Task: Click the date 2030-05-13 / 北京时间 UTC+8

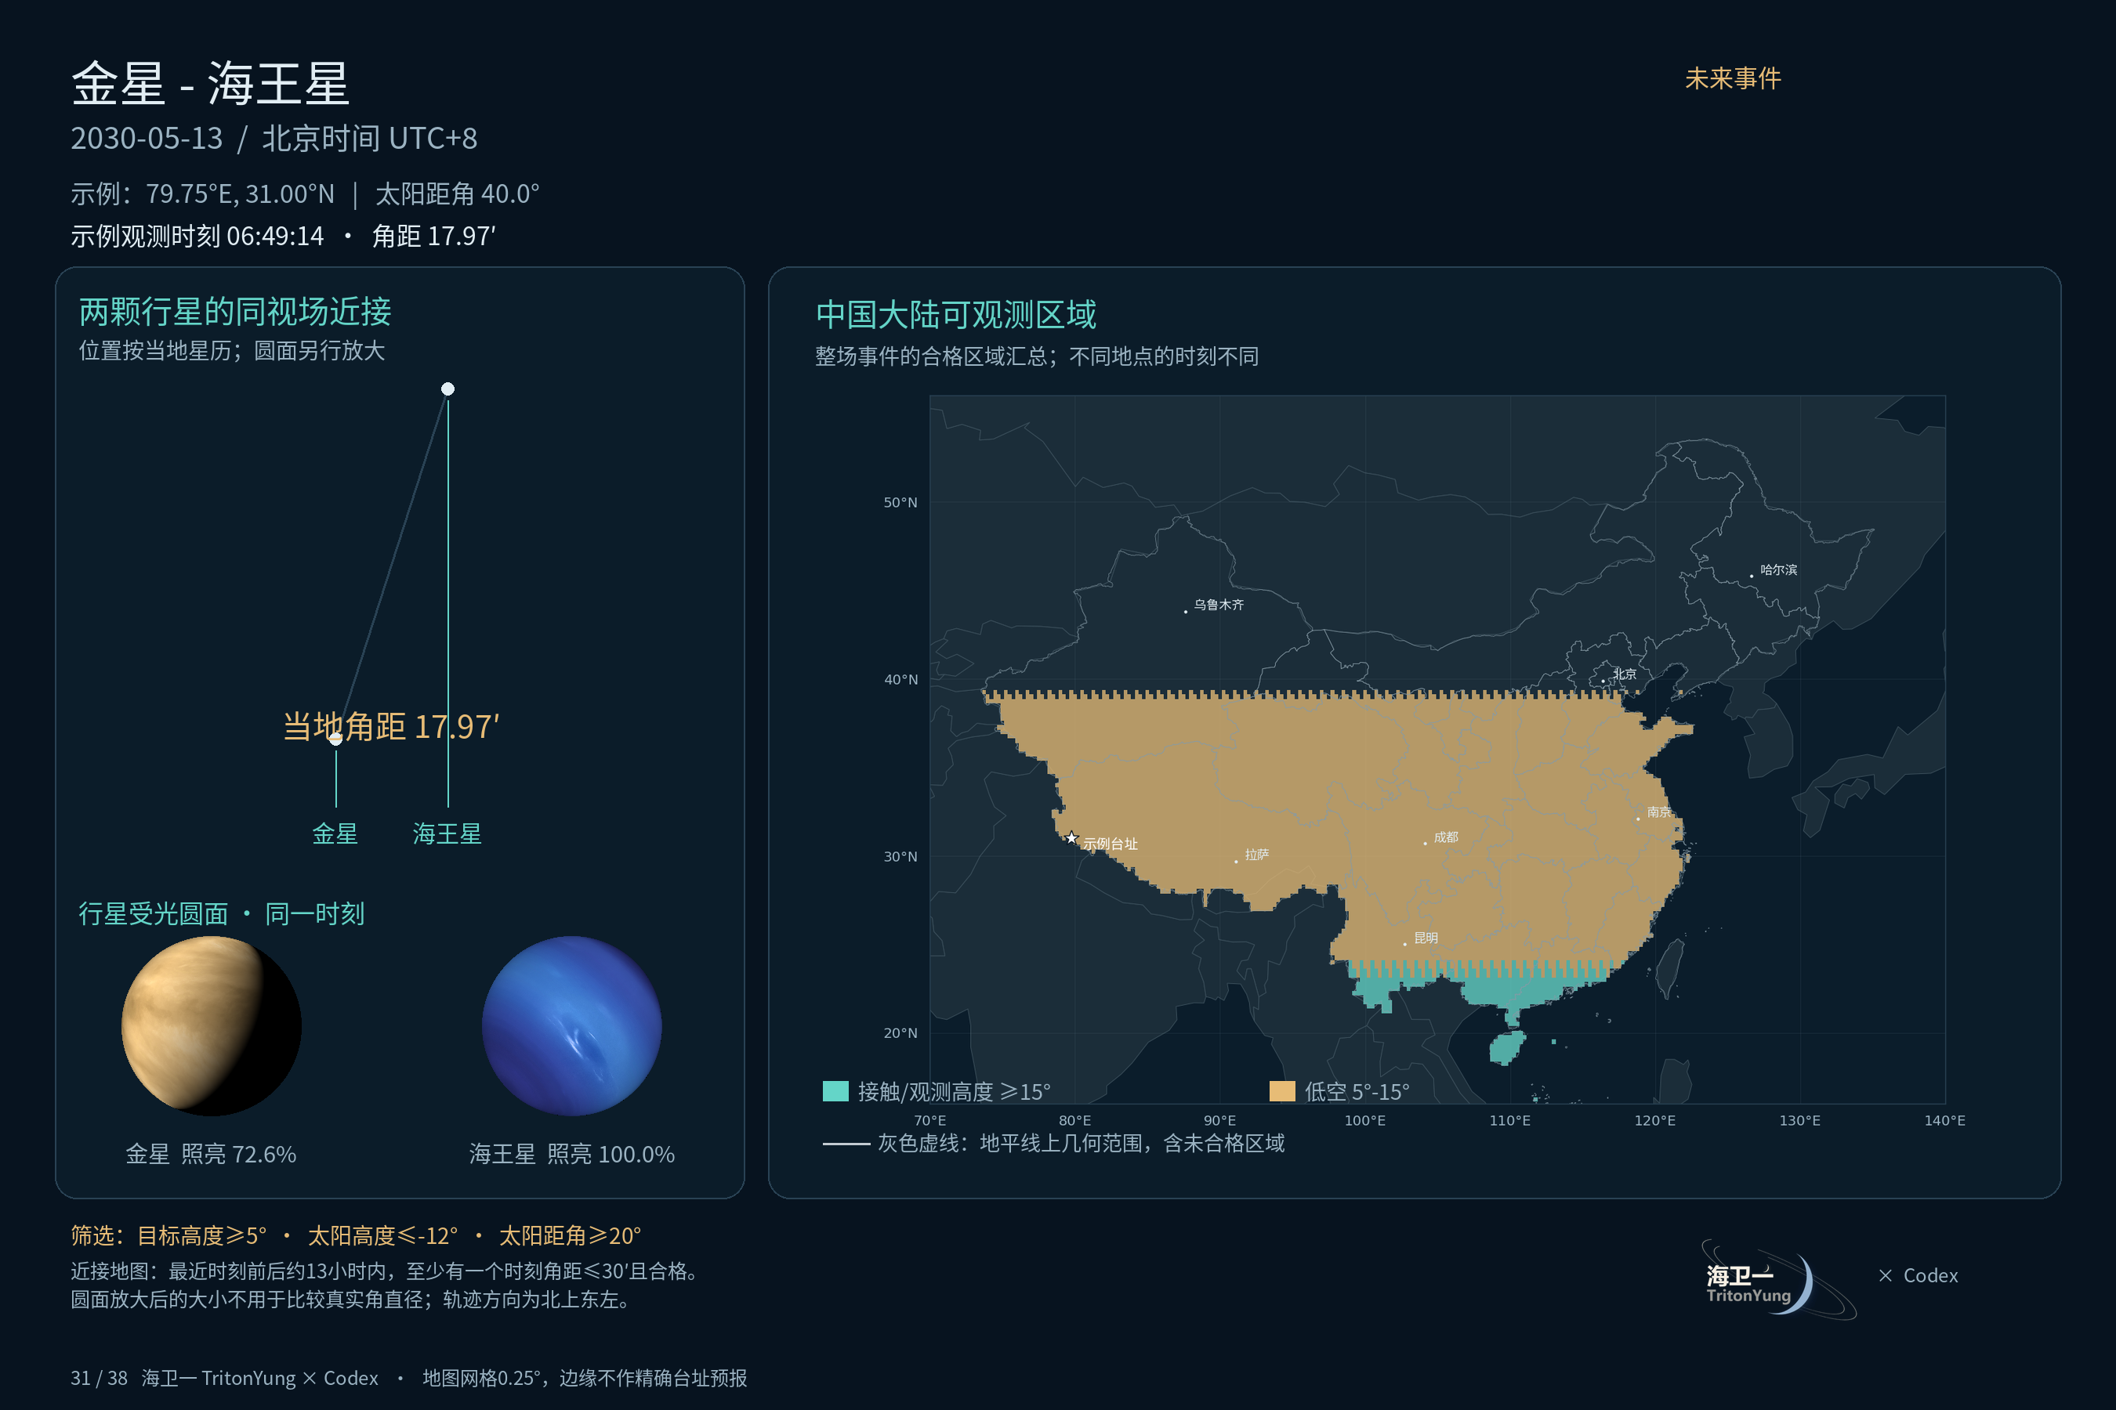Action: (x=274, y=139)
